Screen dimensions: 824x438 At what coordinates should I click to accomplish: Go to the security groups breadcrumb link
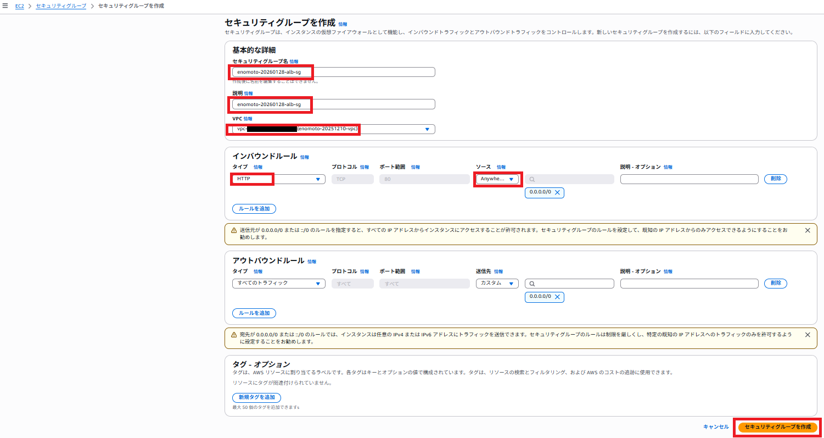click(x=61, y=5)
